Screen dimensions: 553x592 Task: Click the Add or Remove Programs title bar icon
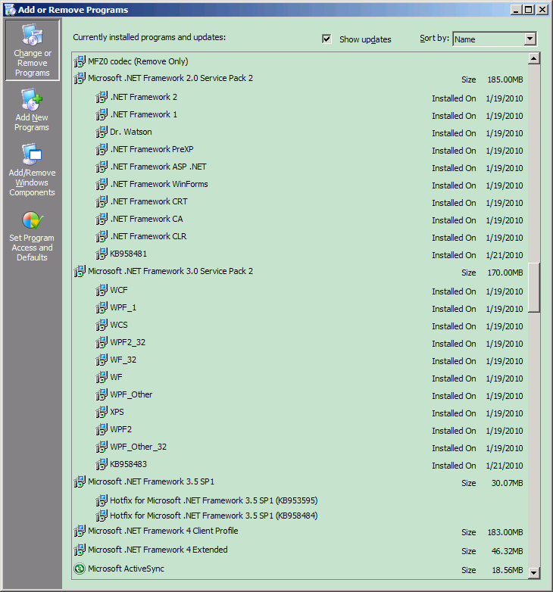pyautogui.click(x=10, y=10)
